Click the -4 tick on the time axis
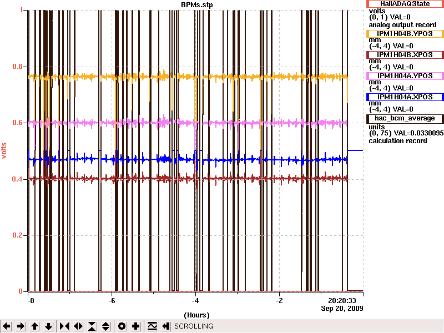This screenshot has width=444, height=333. [x=195, y=300]
